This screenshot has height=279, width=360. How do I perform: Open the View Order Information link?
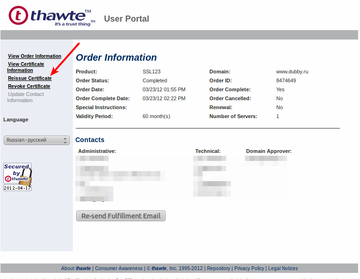(34, 56)
